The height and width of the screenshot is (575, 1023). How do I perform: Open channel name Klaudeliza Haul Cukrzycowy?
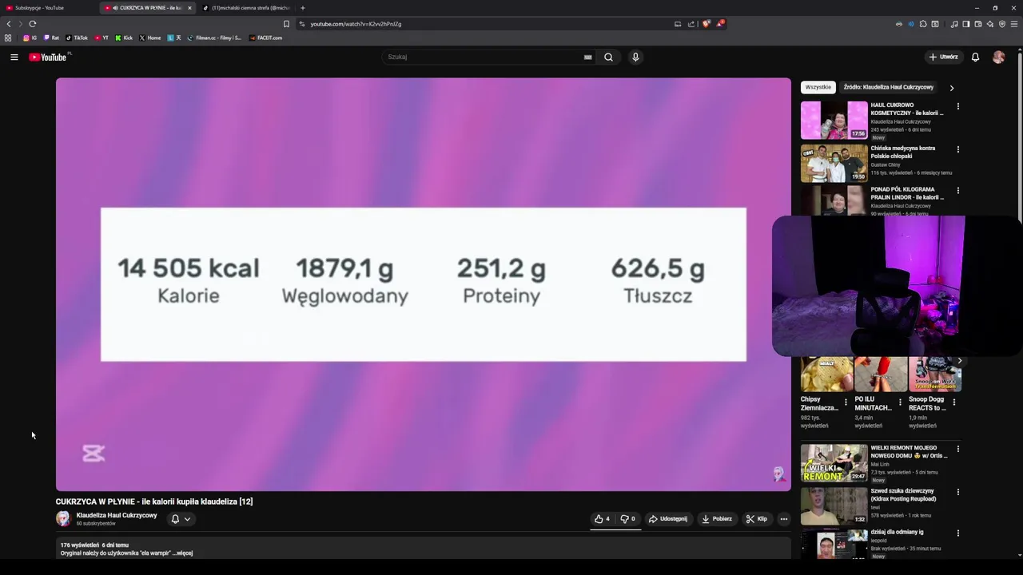tap(117, 515)
